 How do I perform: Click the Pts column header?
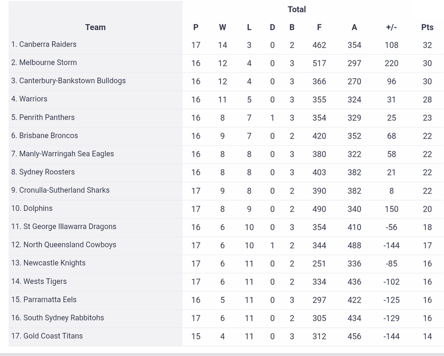(x=427, y=27)
